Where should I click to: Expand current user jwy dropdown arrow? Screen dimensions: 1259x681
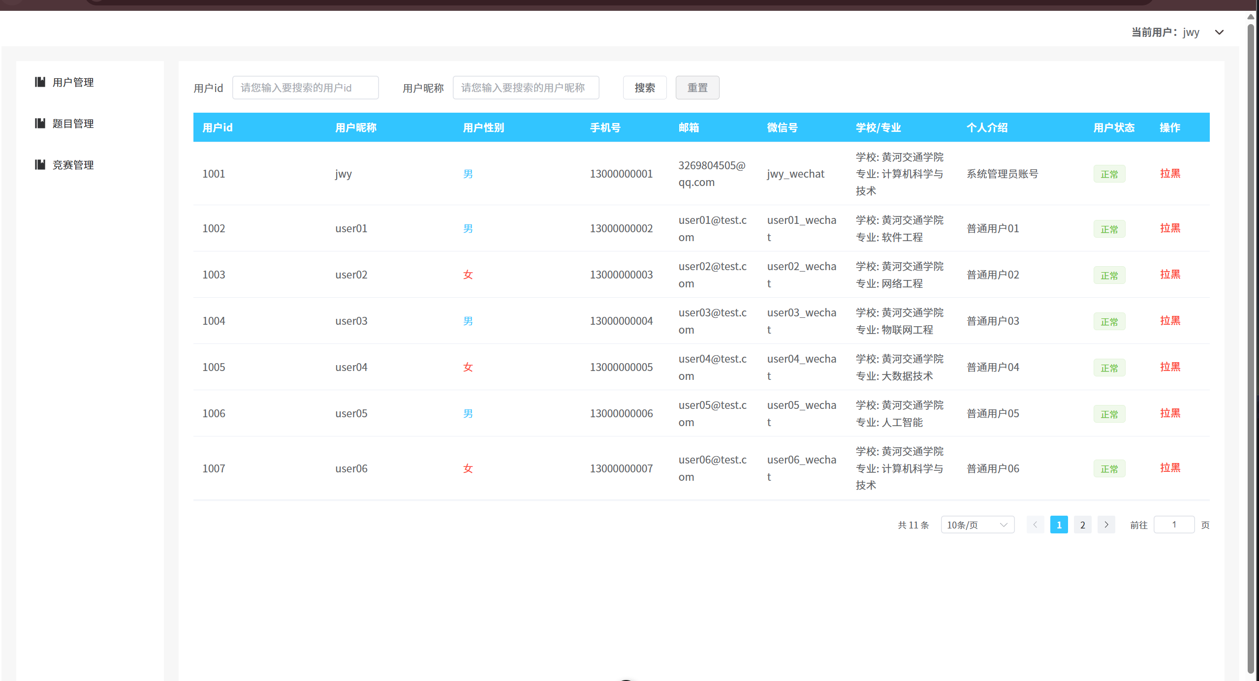tap(1219, 32)
